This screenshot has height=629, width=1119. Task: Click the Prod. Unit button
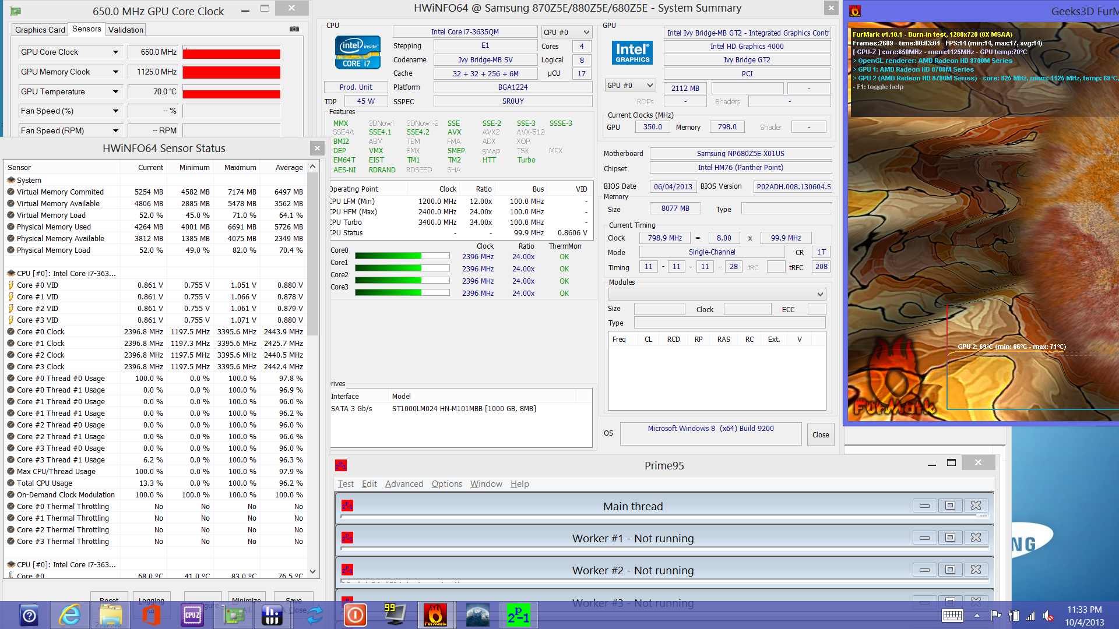click(x=356, y=87)
